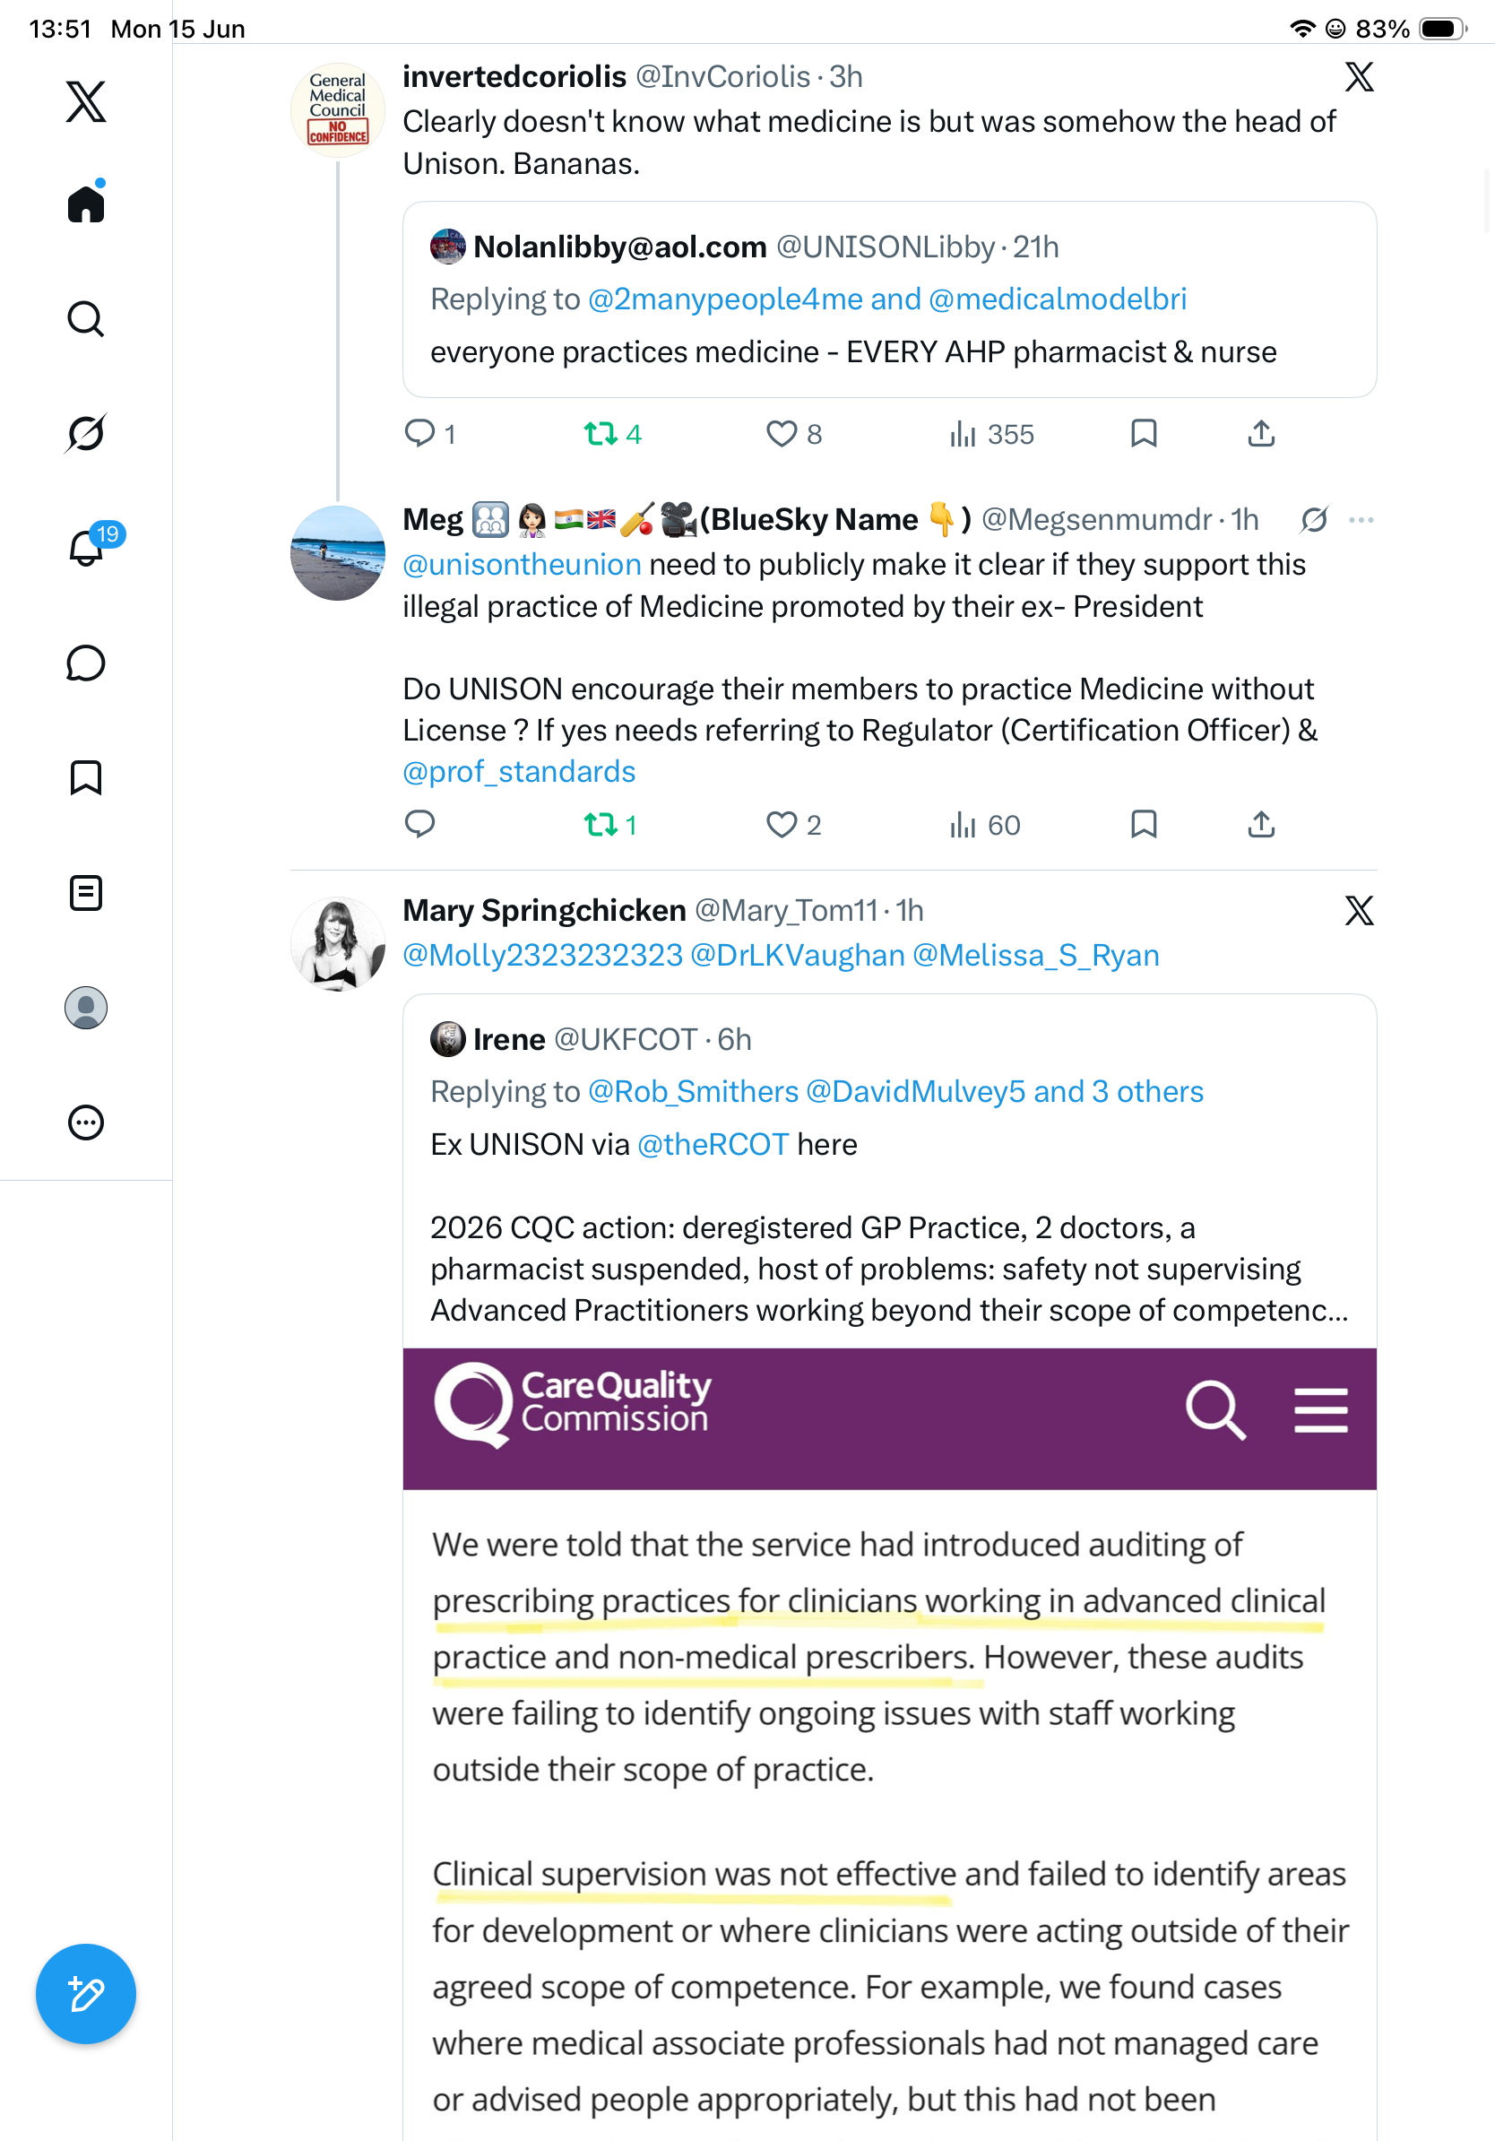Open profile icon in the sidebar
Viewport: 1495px width, 2141px height.
86,1007
